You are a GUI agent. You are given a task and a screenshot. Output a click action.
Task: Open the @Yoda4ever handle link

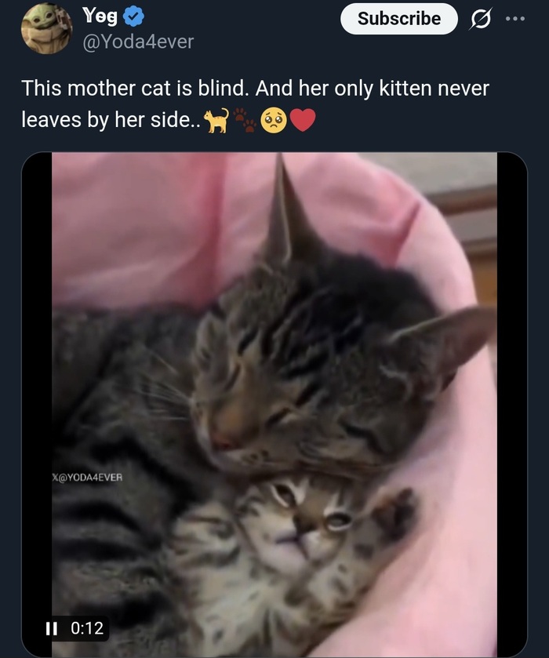click(138, 42)
